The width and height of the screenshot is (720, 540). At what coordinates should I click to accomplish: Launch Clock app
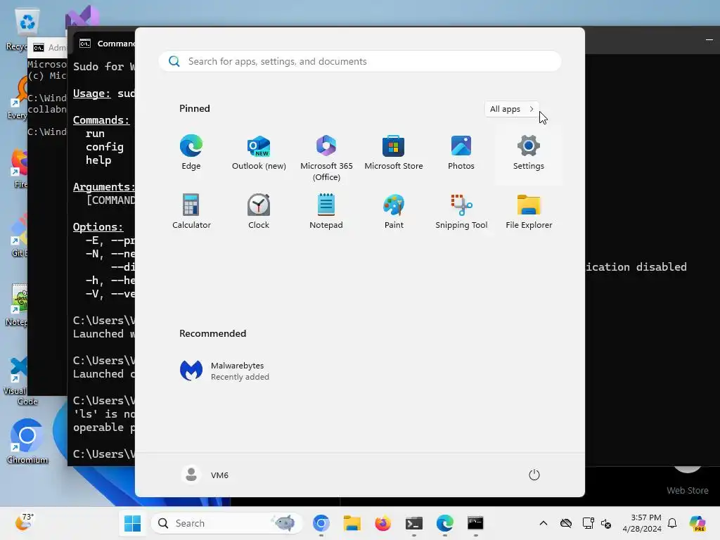pyautogui.click(x=259, y=212)
